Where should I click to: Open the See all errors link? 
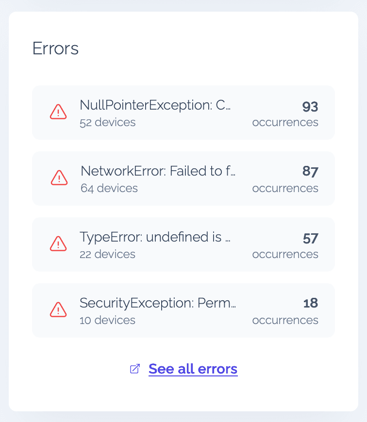[193, 369]
